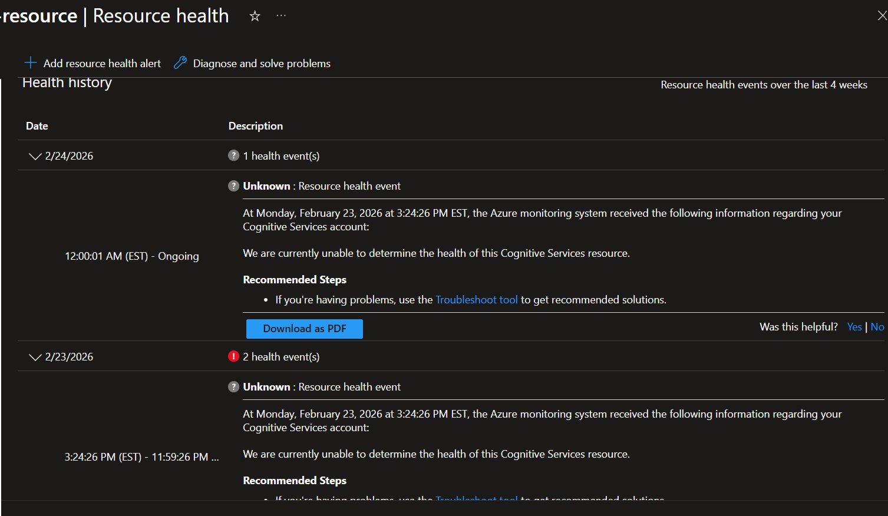Favorite this page with the star icon
This screenshot has width=888, height=516.
point(255,16)
